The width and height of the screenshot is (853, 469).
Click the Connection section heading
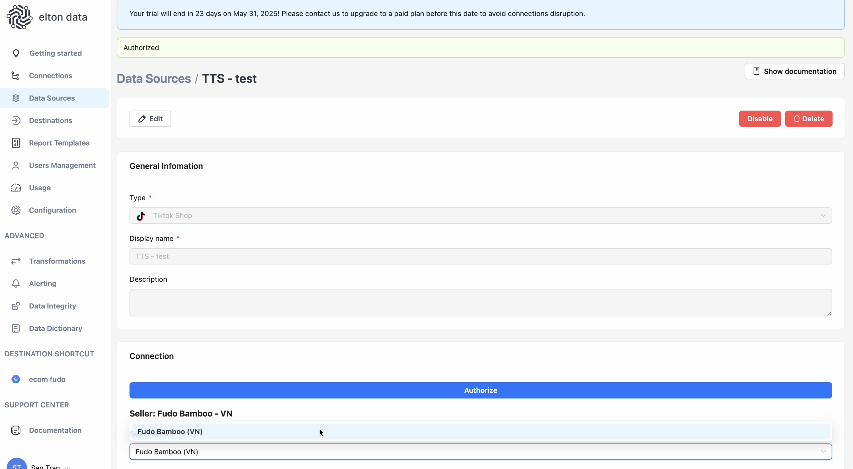(151, 356)
